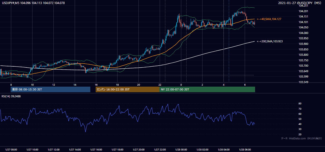Click the '1/27 12:00' bottom time label
The width and height of the screenshot is (325, 152).
[53, 150]
